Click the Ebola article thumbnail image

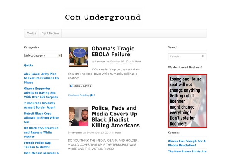click(x=78, y=57)
